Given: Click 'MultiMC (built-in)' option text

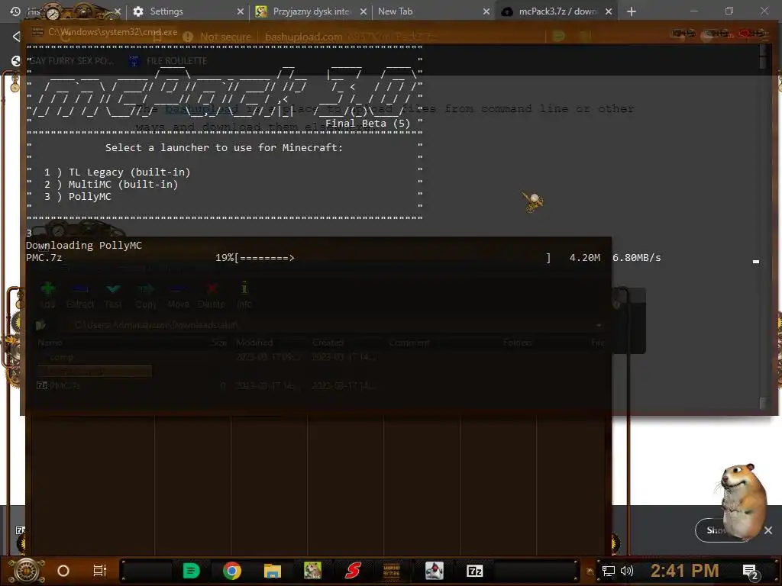Looking at the screenshot, I should [x=123, y=185].
